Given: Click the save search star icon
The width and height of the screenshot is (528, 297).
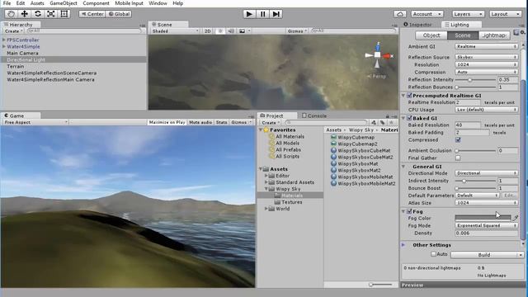Looking at the screenshot, I should point(391,123).
